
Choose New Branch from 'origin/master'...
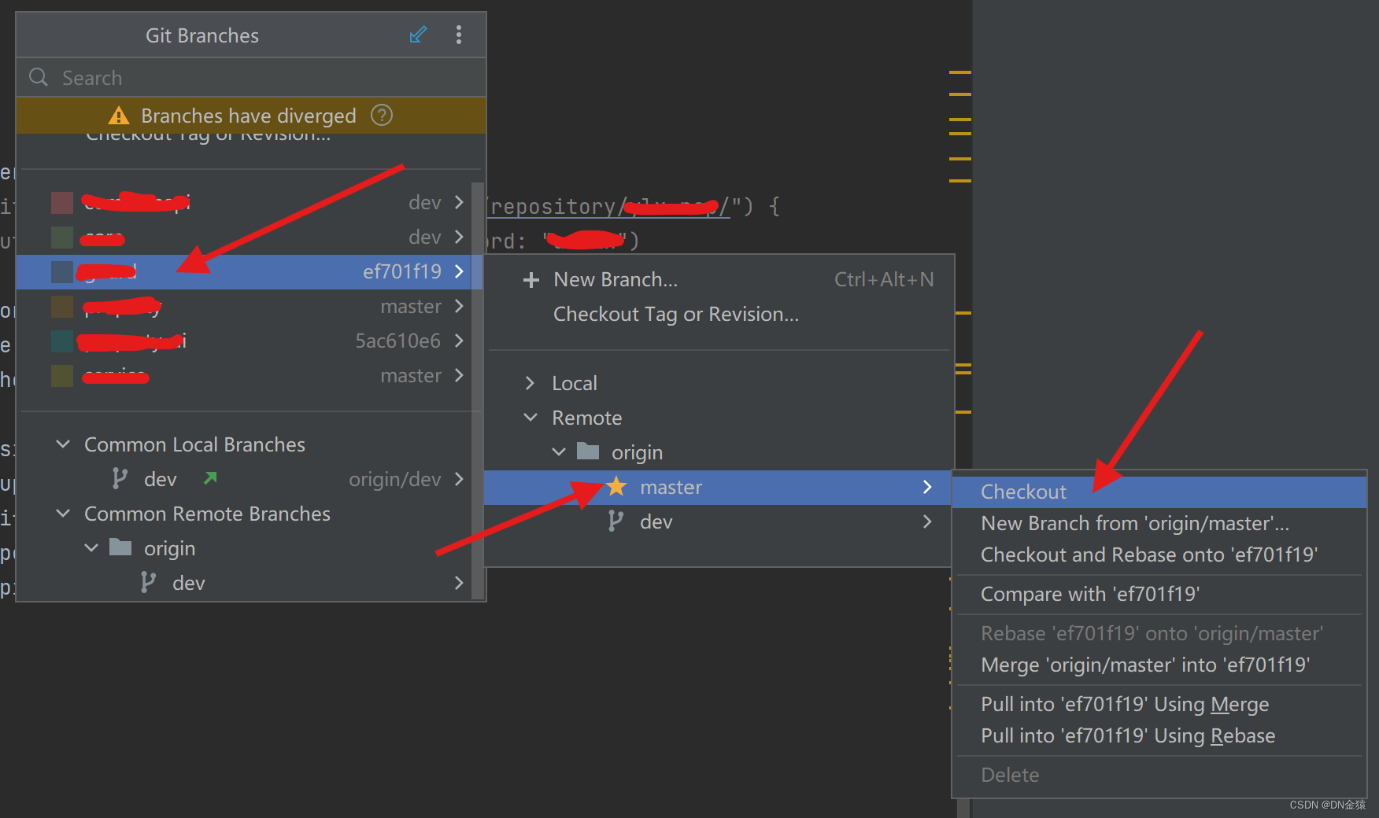[1159, 523]
